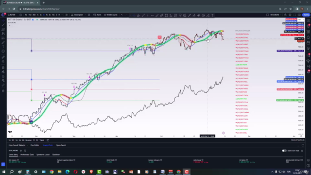Open the Özellikler sub-tab

56,155
